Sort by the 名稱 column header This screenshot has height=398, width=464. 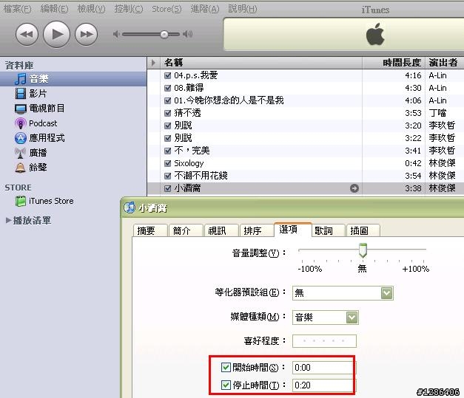(x=261, y=63)
